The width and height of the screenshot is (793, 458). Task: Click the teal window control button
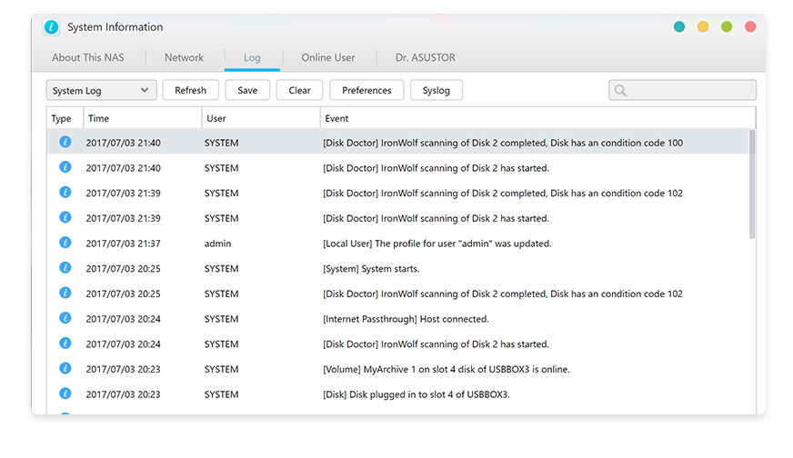679,26
